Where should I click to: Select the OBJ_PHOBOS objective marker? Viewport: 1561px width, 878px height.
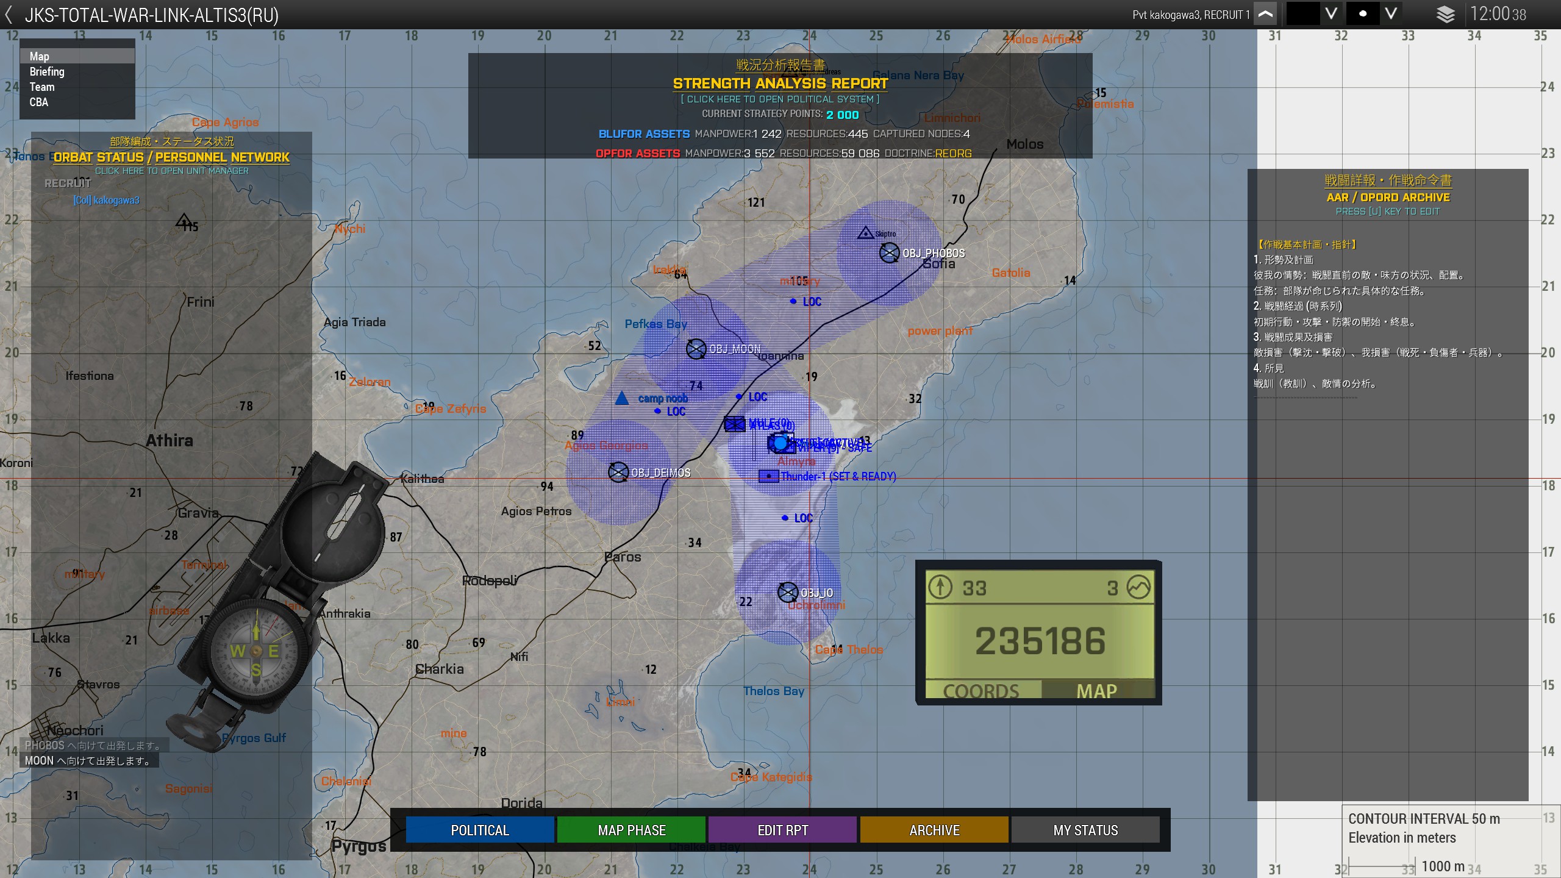(889, 252)
